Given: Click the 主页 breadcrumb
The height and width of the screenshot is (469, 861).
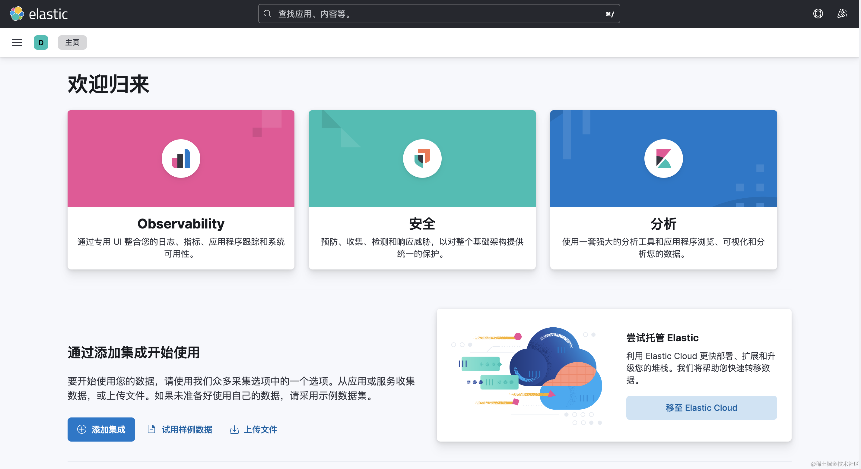Looking at the screenshot, I should tap(72, 42).
